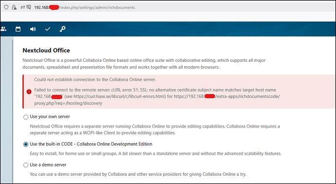Screen dimensions: 336x184
Task: Select the Use your own server option
Action: point(26,117)
